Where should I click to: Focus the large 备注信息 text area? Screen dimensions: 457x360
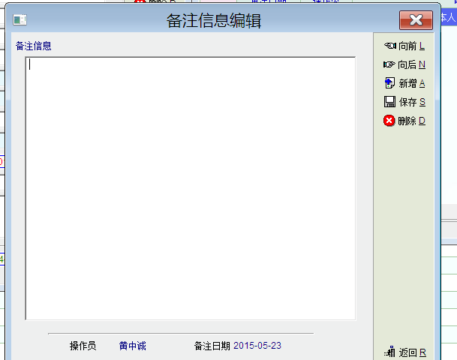pos(190,187)
